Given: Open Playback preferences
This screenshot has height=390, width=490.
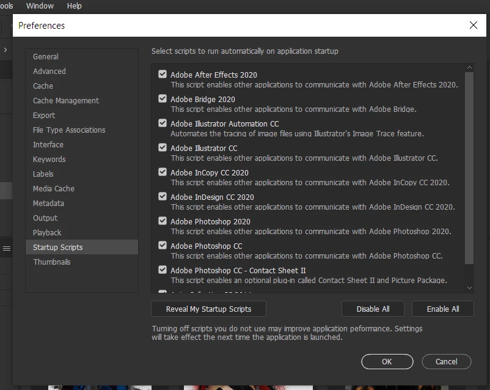Looking at the screenshot, I should click(81, 233).
